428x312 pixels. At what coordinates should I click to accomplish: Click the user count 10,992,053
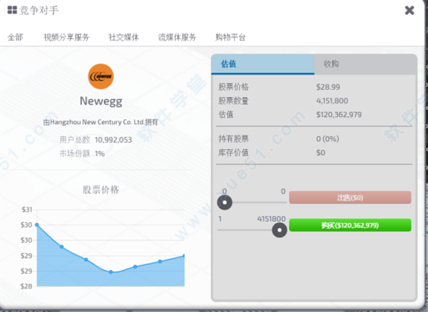(x=113, y=140)
